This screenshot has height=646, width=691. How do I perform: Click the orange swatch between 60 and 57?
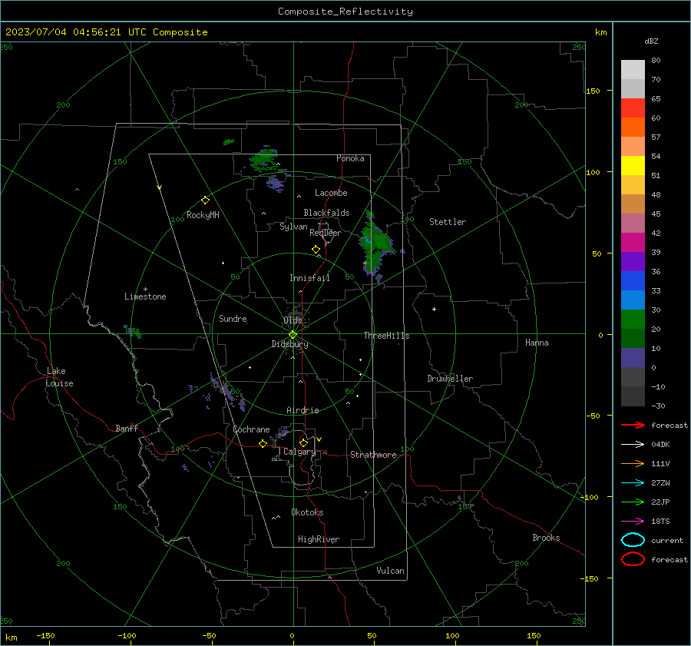coord(633,127)
